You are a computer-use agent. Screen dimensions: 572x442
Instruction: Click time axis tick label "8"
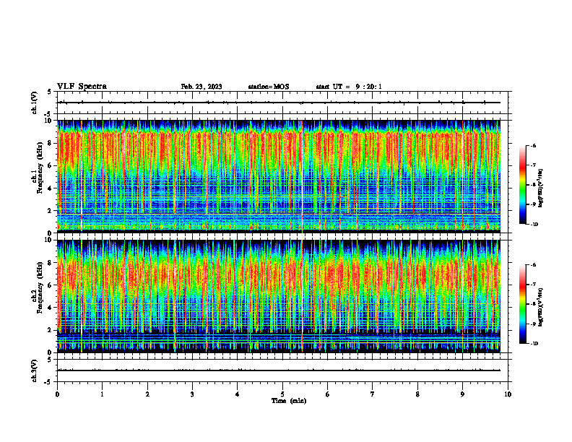tap(417, 394)
